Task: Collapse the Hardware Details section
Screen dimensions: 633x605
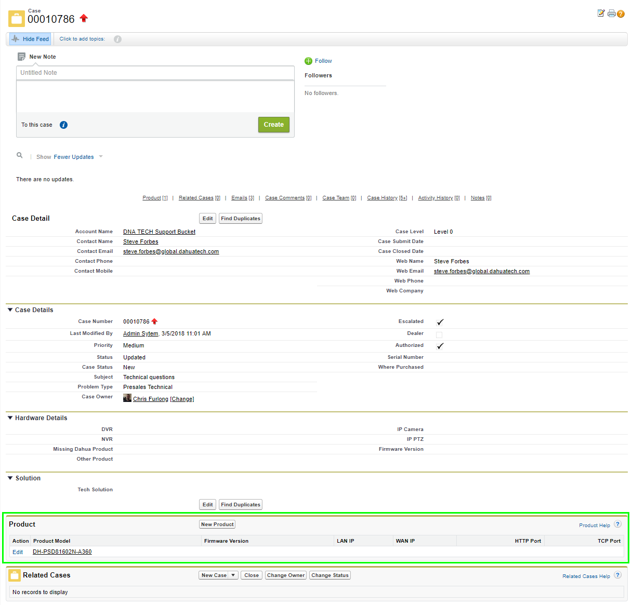Action: [x=10, y=418]
